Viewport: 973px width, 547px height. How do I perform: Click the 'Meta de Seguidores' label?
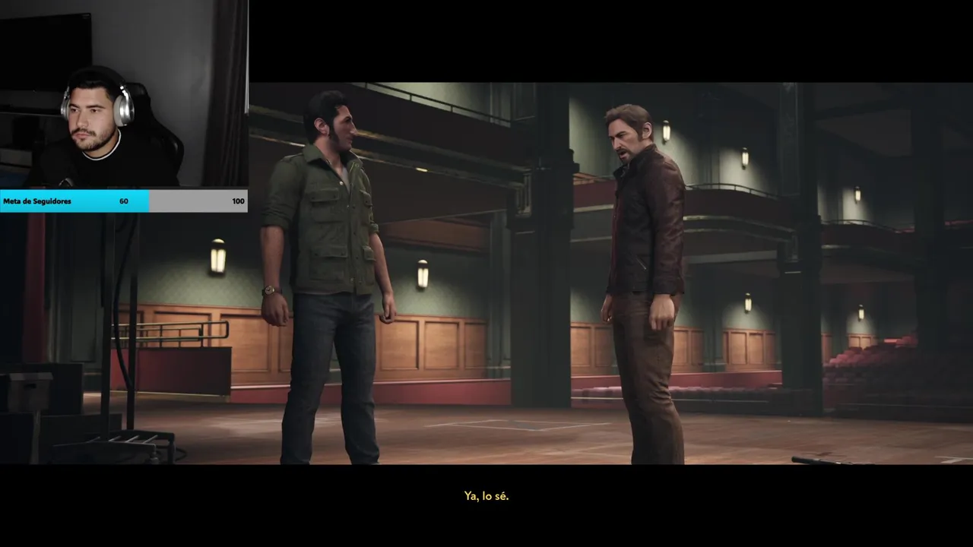coord(37,201)
